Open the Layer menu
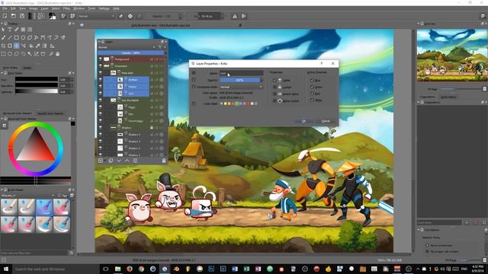The image size is (488, 274). (44, 8)
